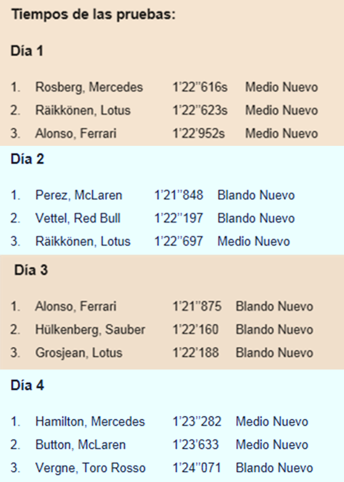The image size is (344, 482).
Task: Select Vergne's 'Blando Nuevo' tyre label
Action: pyautogui.click(x=274, y=468)
